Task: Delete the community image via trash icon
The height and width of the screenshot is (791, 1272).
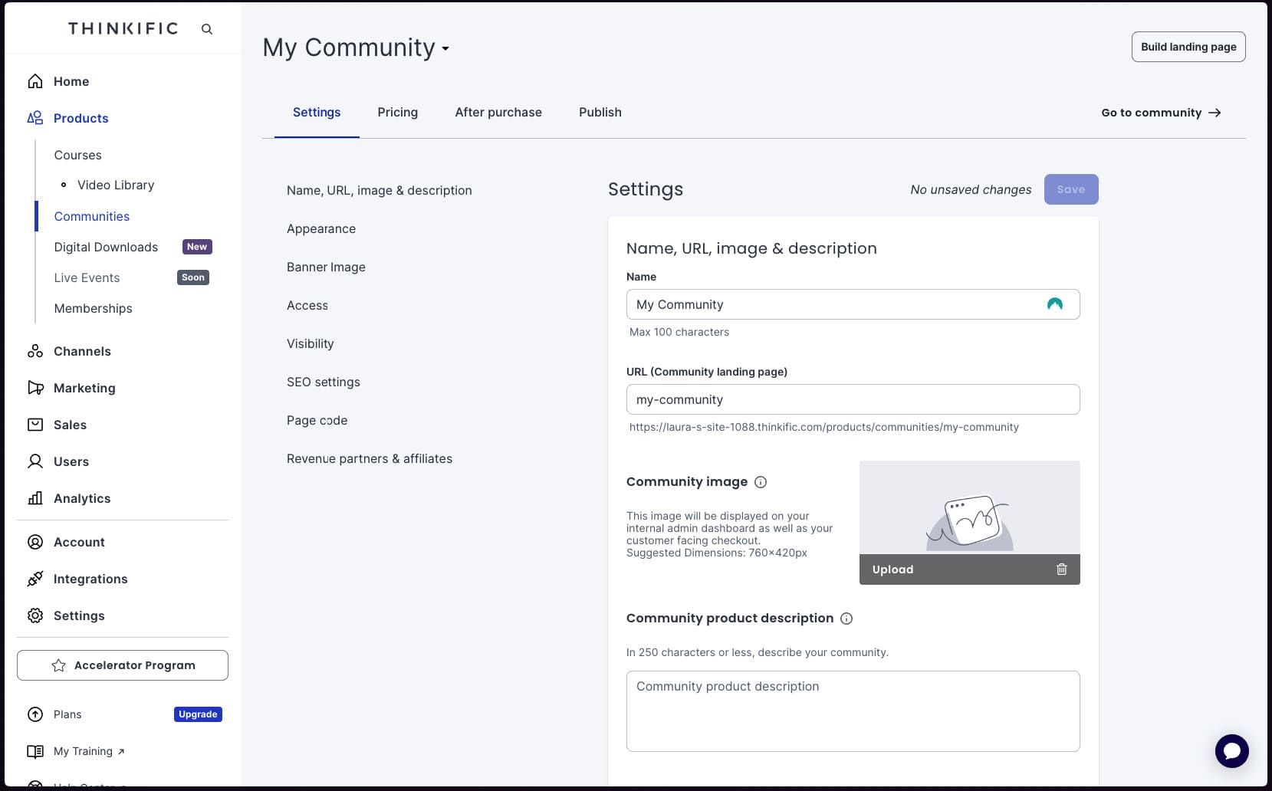Action: pos(1062,569)
